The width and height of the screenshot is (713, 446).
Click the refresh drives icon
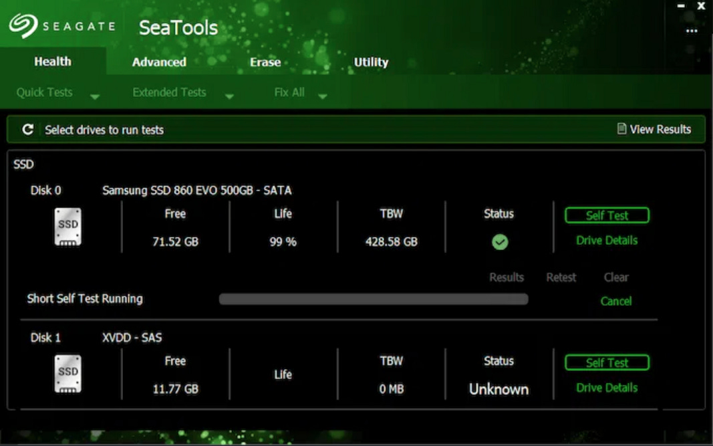coord(28,130)
